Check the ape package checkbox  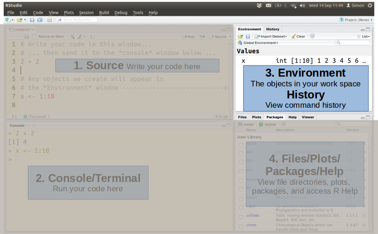[241, 162]
